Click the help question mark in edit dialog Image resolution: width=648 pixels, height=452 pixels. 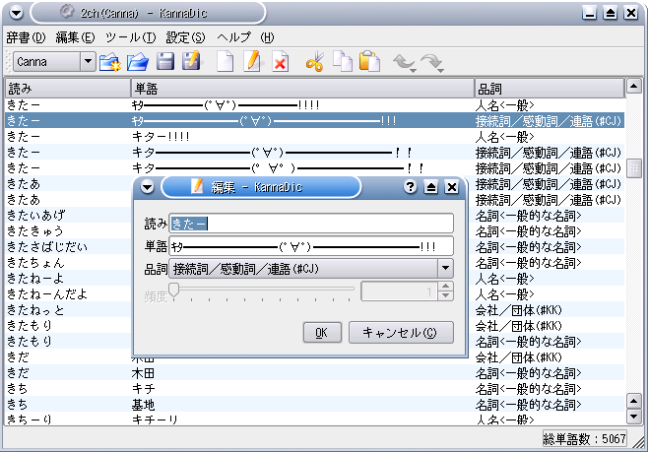(x=411, y=187)
